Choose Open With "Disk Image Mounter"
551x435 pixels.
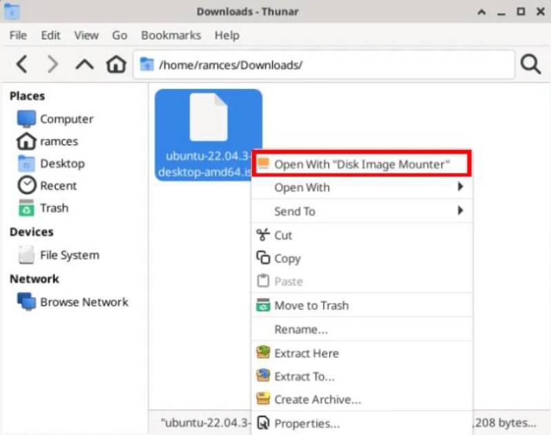(361, 165)
